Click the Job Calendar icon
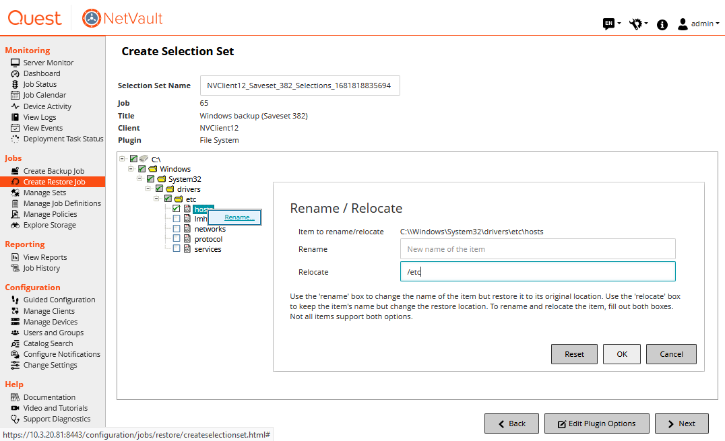The height and width of the screenshot is (441, 725). click(15, 95)
